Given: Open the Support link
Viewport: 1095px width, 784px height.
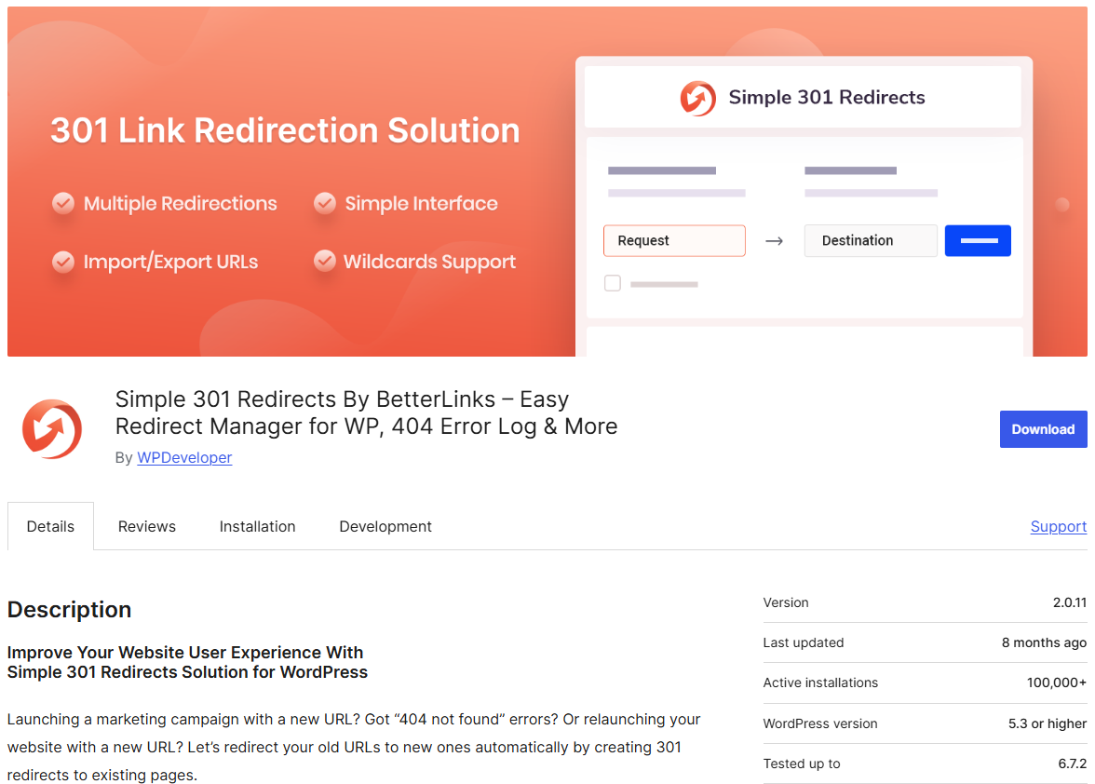Looking at the screenshot, I should tap(1059, 526).
